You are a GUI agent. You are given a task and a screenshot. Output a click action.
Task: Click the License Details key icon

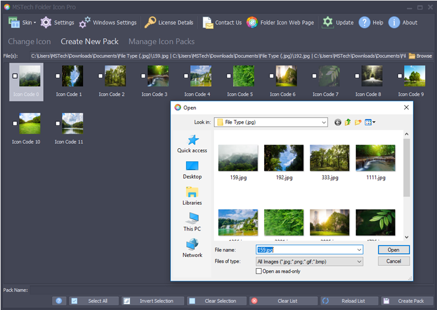(150, 23)
